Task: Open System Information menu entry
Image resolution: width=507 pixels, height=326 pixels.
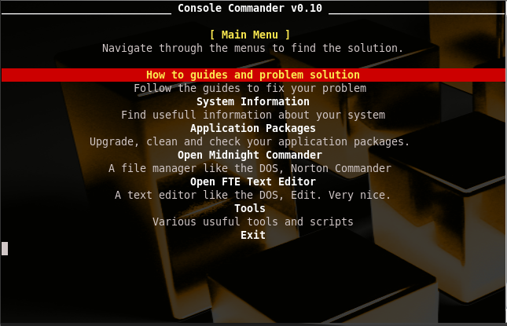Action: [253, 101]
